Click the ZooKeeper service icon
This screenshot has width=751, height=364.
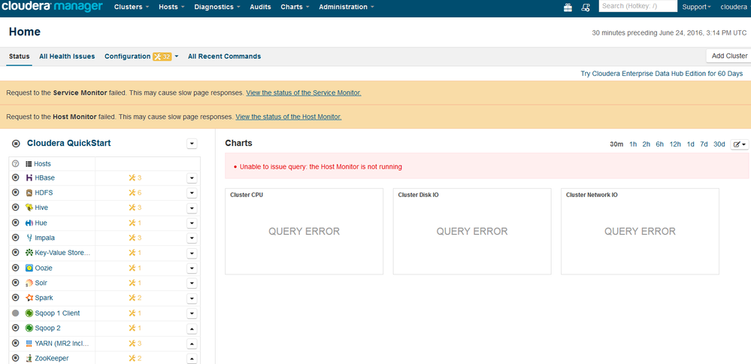click(29, 358)
